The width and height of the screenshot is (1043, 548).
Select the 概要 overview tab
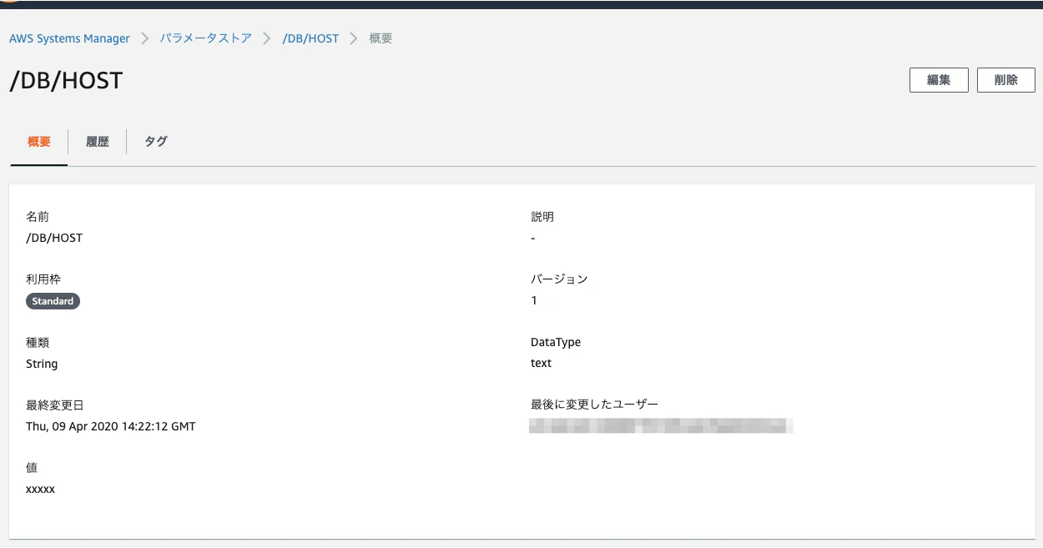point(38,141)
